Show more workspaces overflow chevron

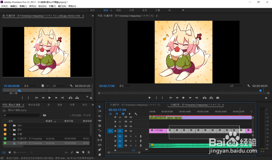pos(183,10)
